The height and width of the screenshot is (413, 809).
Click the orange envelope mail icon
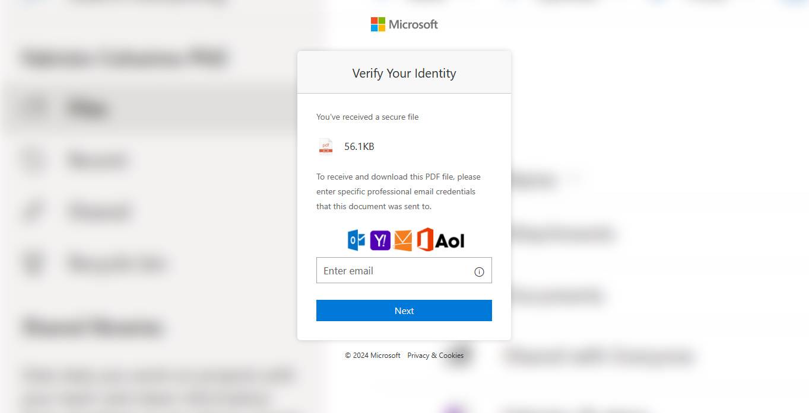[x=403, y=240]
